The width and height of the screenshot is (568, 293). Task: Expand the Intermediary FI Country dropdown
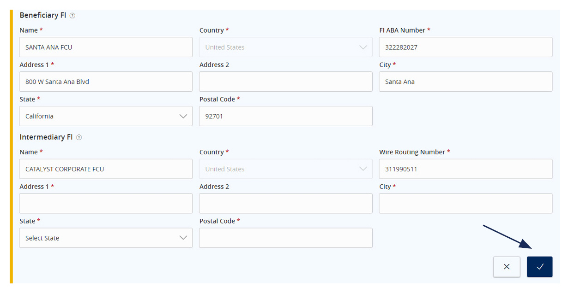(x=363, y=169)
